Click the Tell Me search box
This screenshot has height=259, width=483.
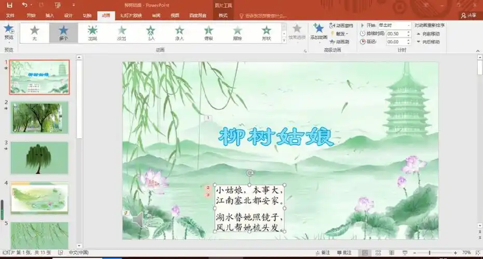coord(263,16)
